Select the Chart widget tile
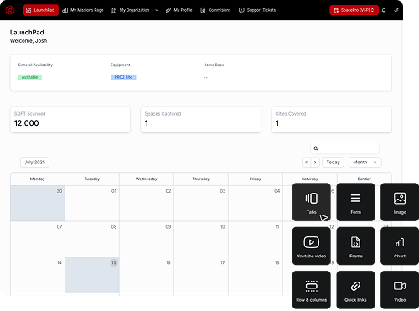Screen dimensions: 419x311 [x=400, y=246]
